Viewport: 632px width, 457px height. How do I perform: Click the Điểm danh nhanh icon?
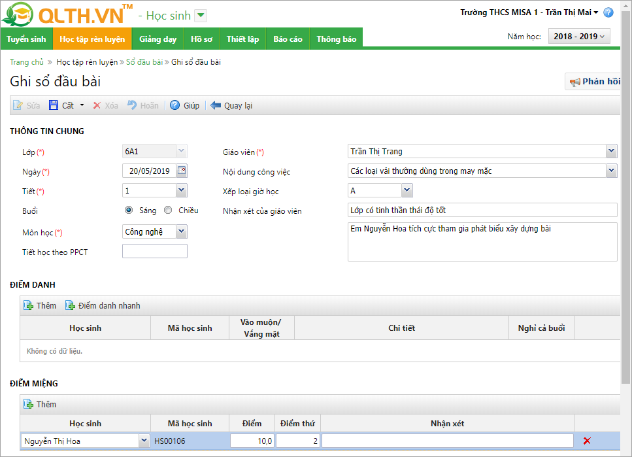click(x=70, y=305)
